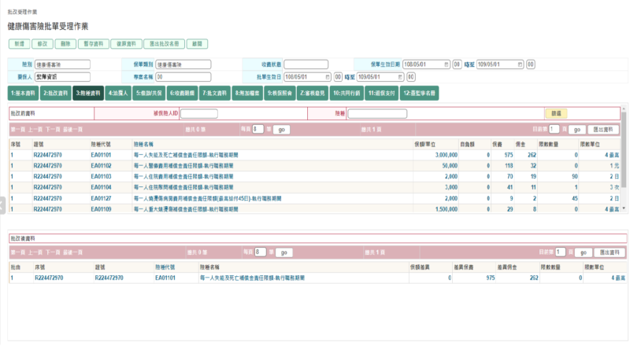Click 保額 value 3,000,000 in first row
The height and width of the screenshot is (357, 630).
click(x=447, y=155)
